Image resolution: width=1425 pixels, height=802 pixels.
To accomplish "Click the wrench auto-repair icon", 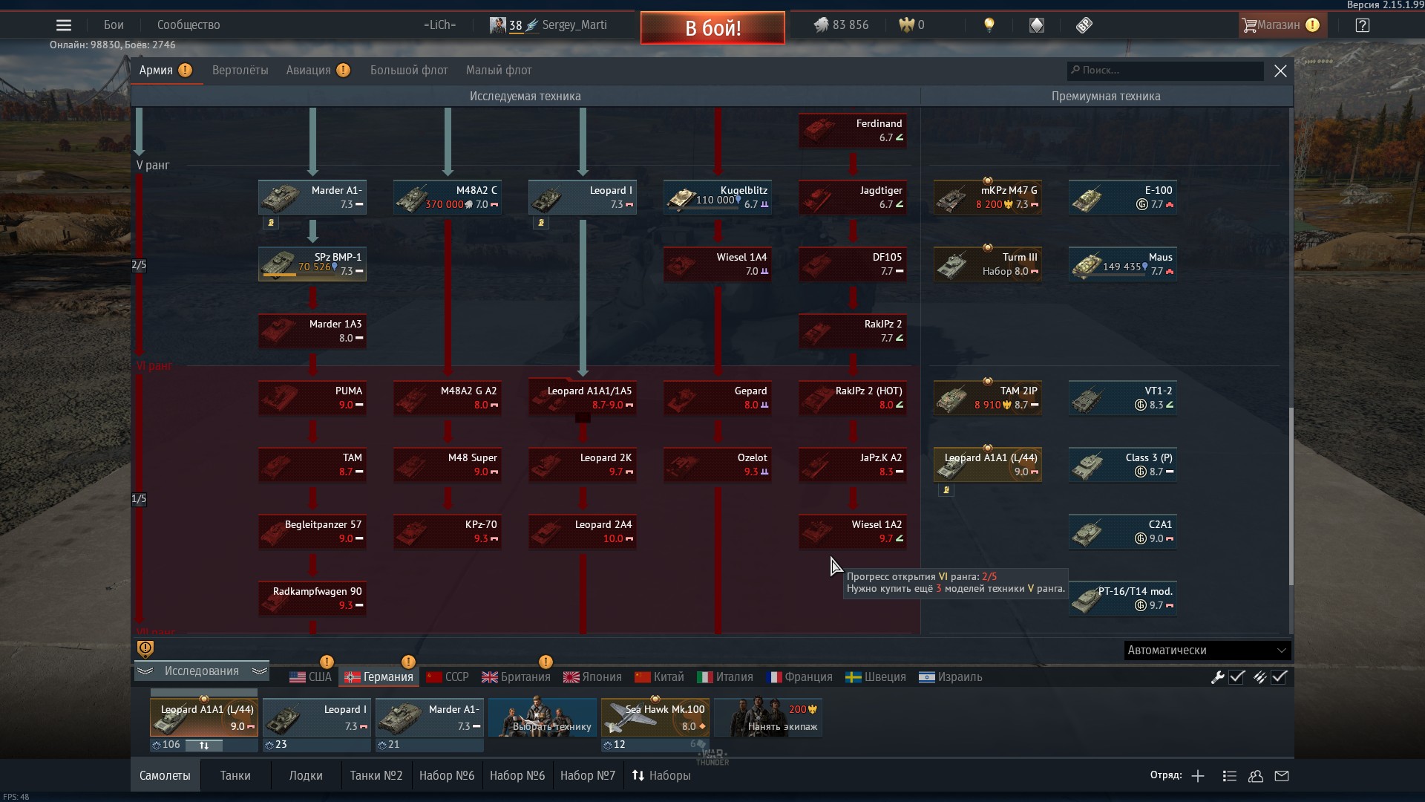I will coord(1217,677).
